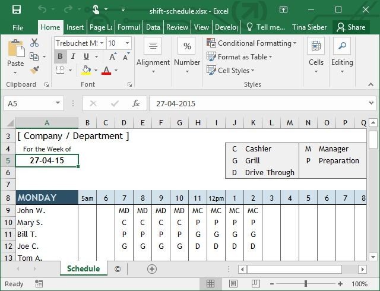
Task: Open the Insert ribbon tab
Action: (75, 27)
